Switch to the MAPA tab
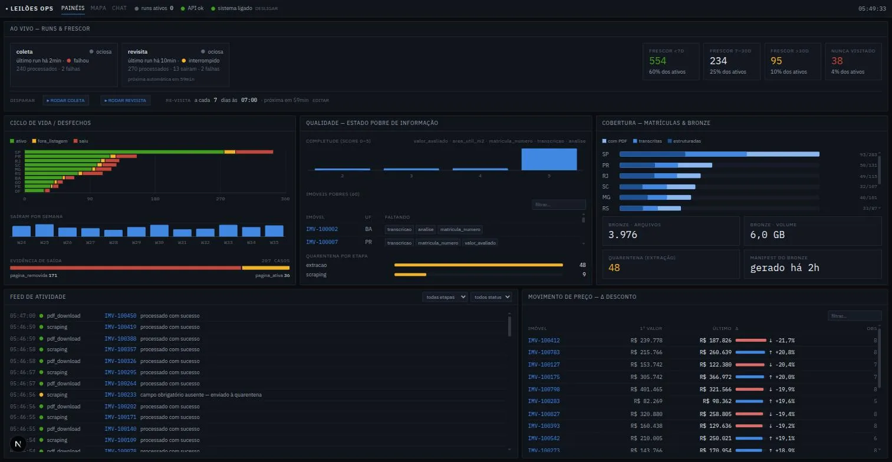The height and width of the screenshot is (462, 892). (98, 8)
